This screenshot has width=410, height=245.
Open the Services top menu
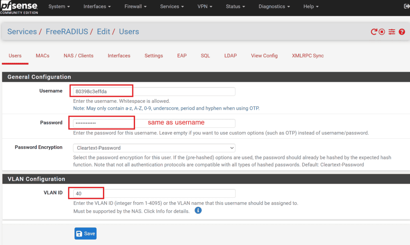172,6
